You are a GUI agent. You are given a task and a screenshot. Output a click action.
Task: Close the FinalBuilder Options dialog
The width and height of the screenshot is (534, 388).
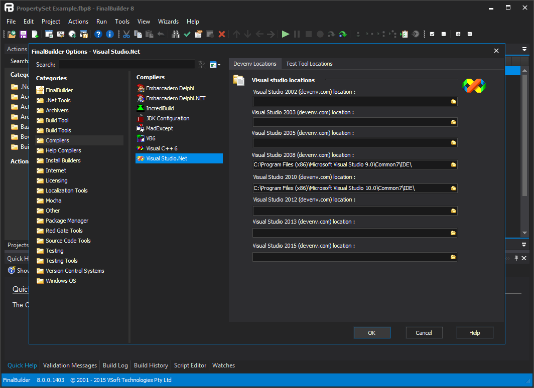[496, 51]
